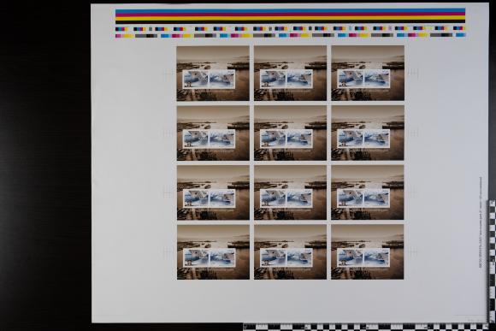Select the third-row, middle-column stamp sheet
Viewport: 496px width, 331px height.
[x=290, y=192]
